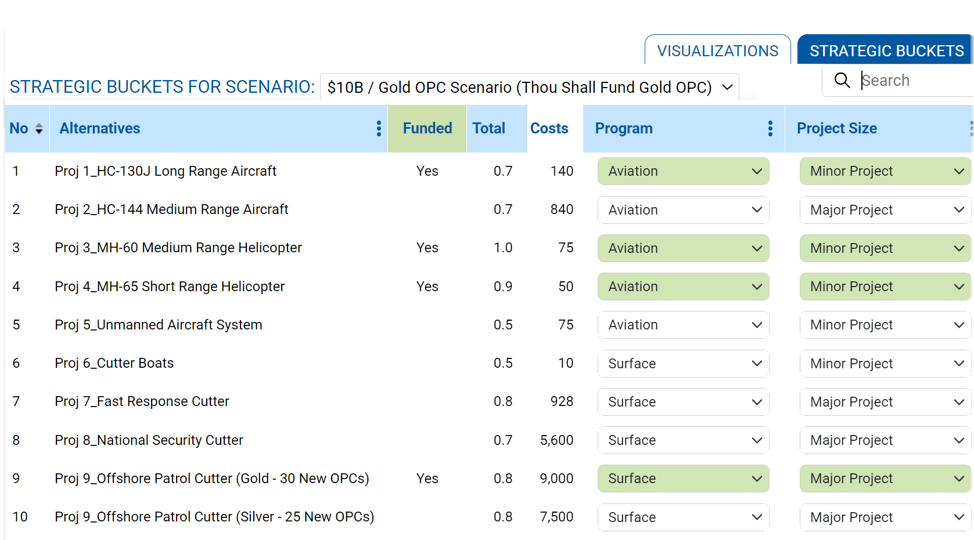Open Project Size dropdown for Gold OPC row
The width and height of the screenshot is (974, 540).
885,479
